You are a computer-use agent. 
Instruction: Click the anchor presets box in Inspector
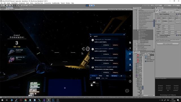(x=159, y=21)
